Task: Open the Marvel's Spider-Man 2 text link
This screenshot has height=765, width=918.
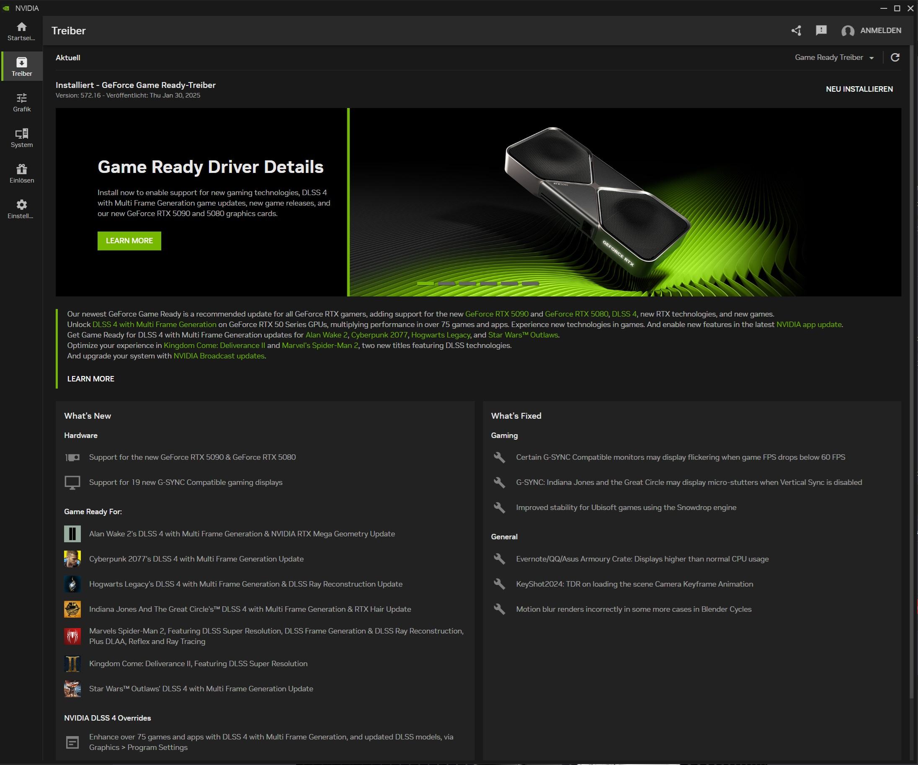Action: [x=320, y=345]
